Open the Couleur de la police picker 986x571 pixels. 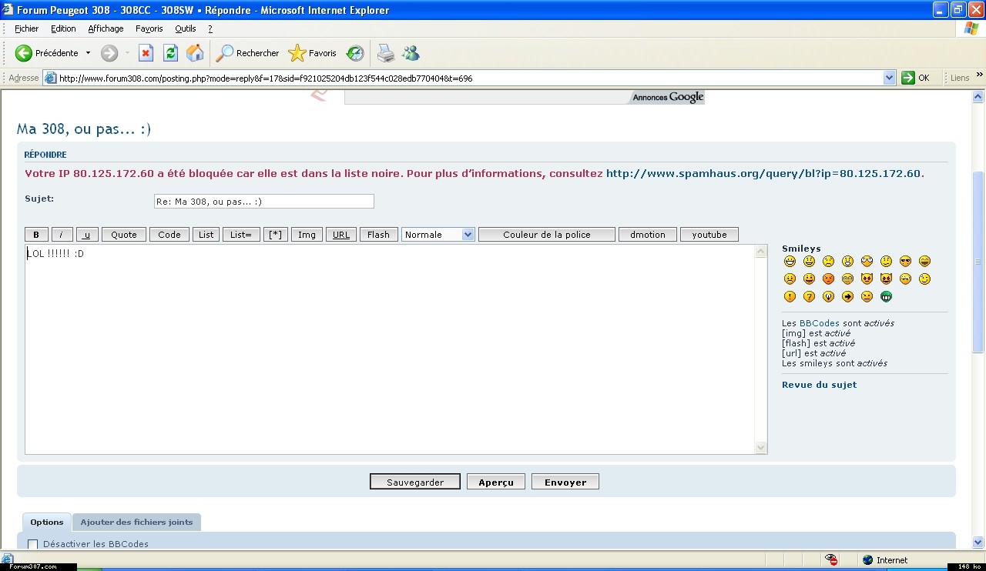pyautogui.click(x=546, y=235)
